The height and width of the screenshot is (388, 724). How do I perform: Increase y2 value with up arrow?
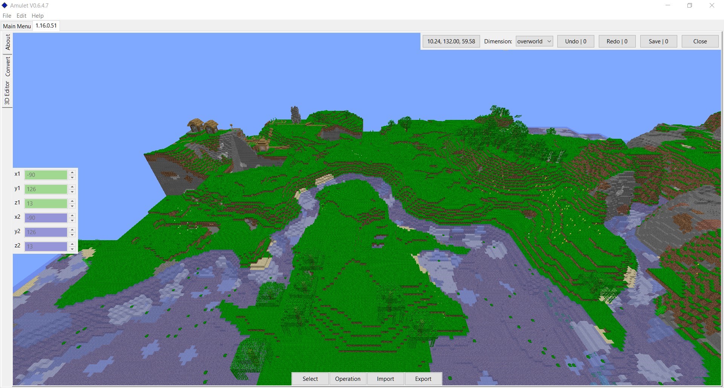click(72, 230)
